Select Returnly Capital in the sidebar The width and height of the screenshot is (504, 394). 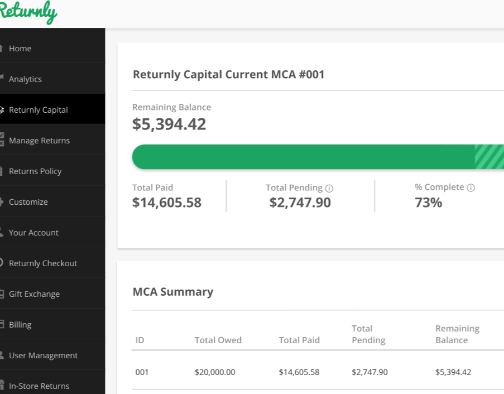pos(52,109)
